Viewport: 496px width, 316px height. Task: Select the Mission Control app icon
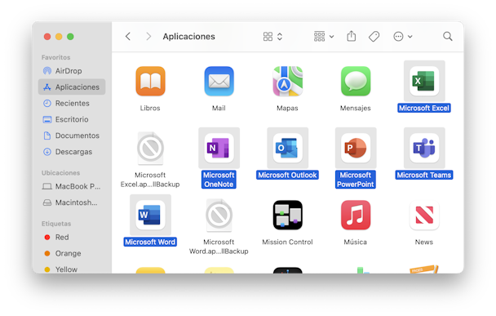(287, 215)
